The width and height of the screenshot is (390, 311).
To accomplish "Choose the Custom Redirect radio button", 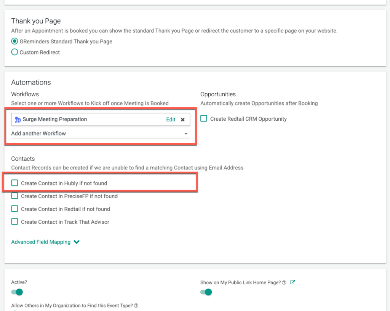I will tap(14, 53).
